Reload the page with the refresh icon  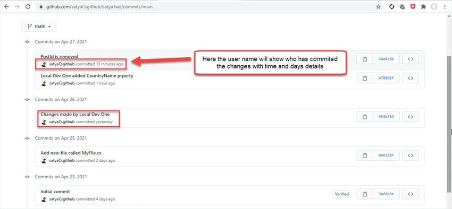pos(28,6)
